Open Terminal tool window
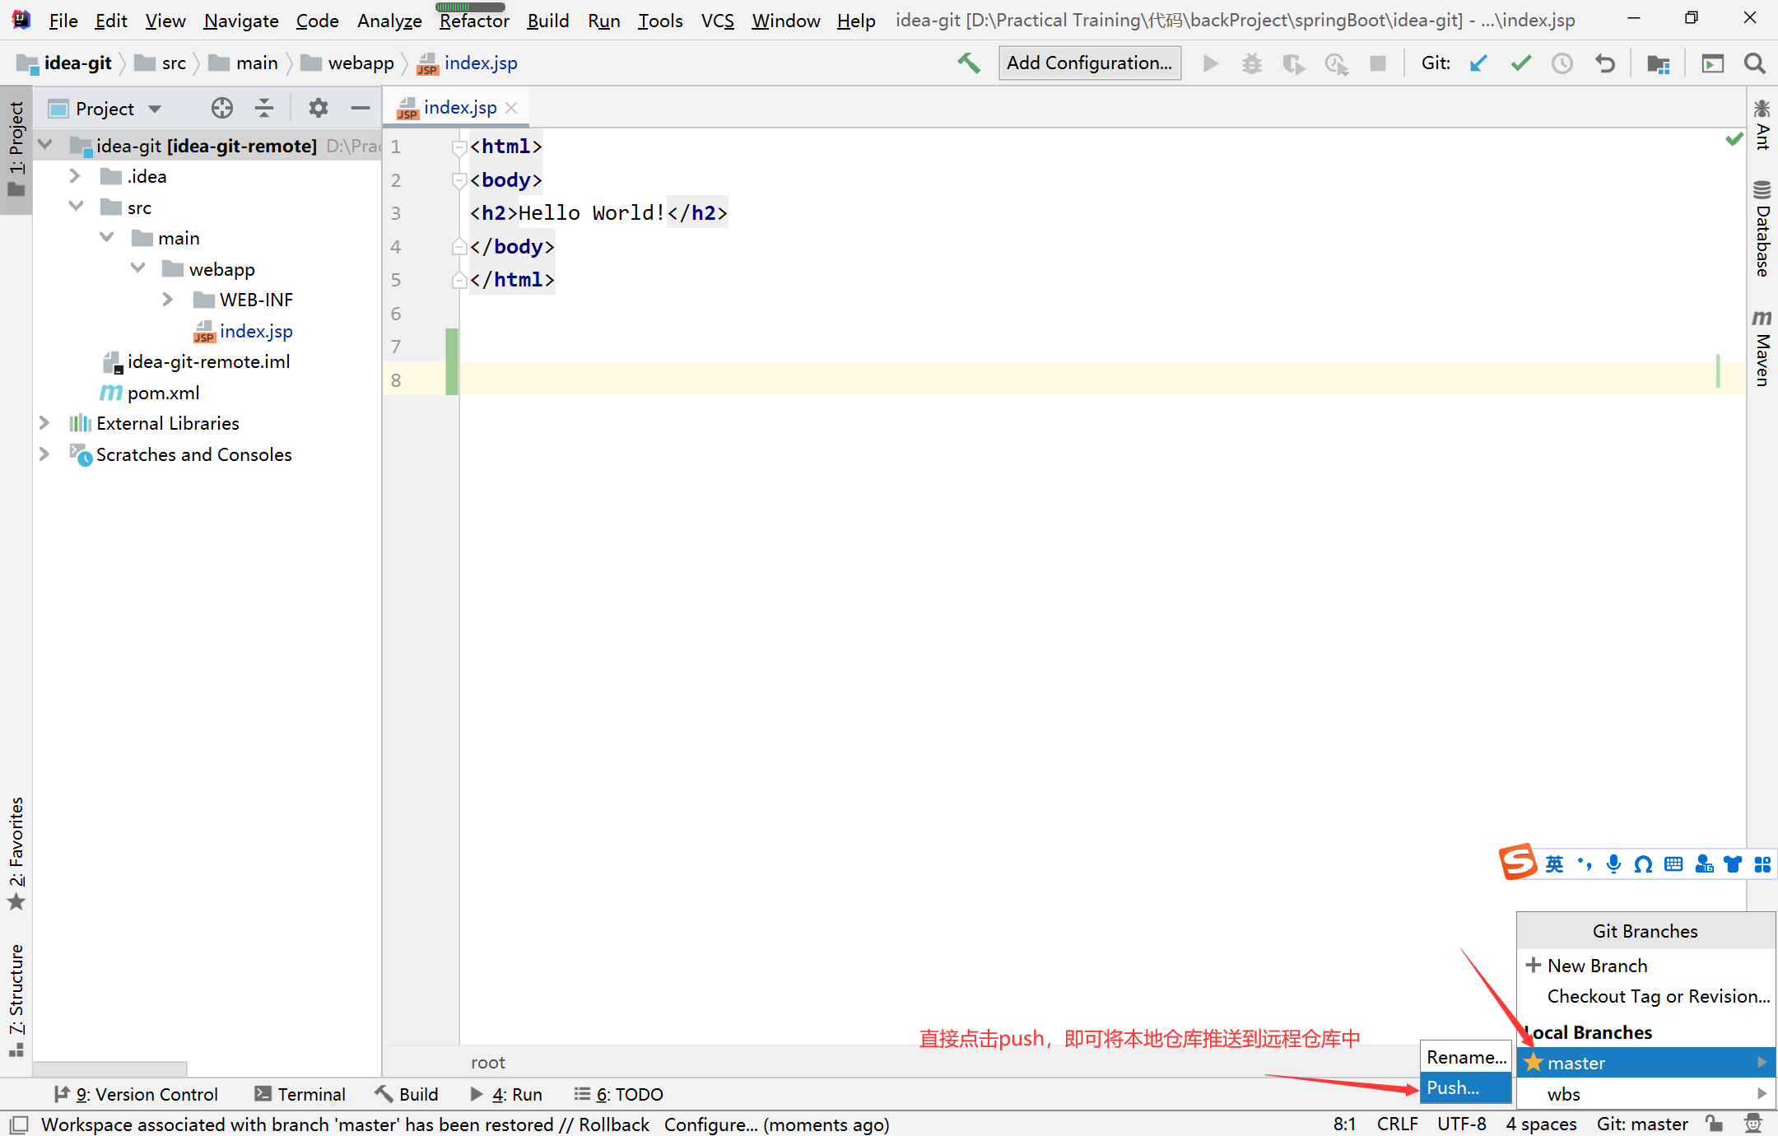Screen dimensions: 1778x1136 coord(300,1094)
